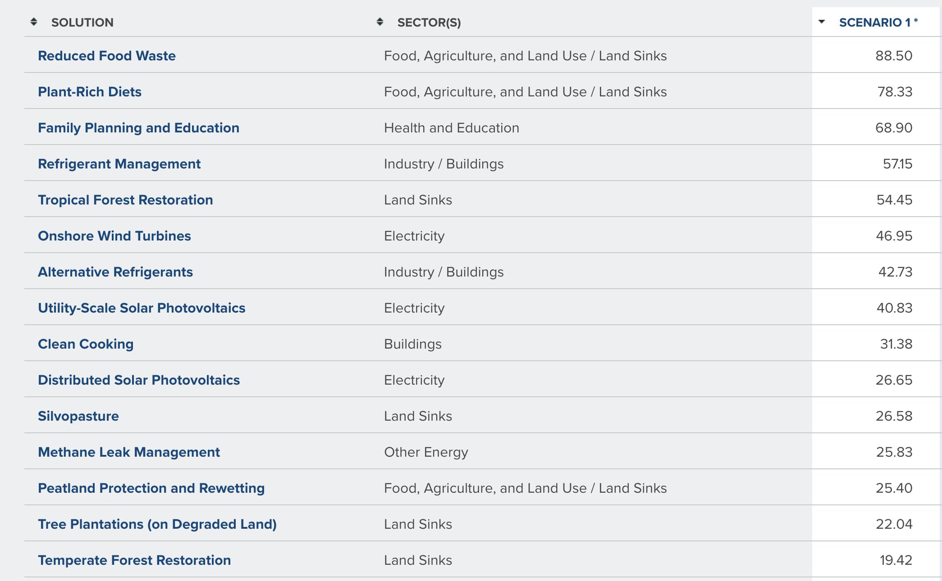Toggle the SCENARIO 1 descending sort arrow
This screenshot has width=942, height=581.
pos(822,22)
